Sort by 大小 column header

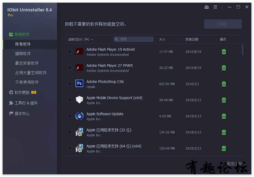pos(162,40)
